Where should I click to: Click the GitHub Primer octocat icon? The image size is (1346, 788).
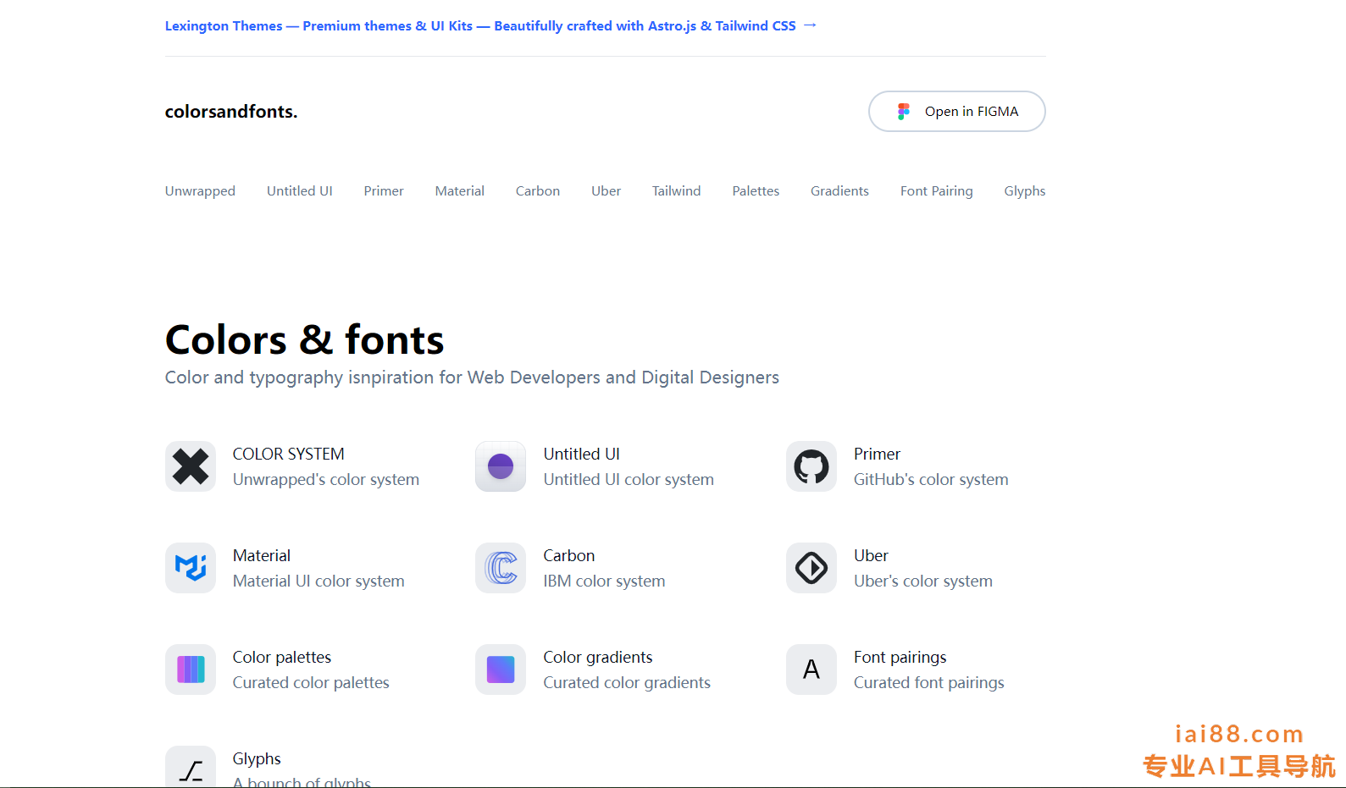(811, 466)
